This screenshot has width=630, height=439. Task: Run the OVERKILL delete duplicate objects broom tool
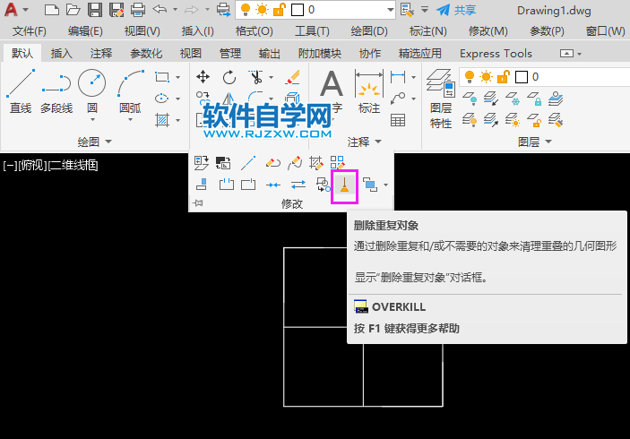pyautogui.click(x=344, y=185)
